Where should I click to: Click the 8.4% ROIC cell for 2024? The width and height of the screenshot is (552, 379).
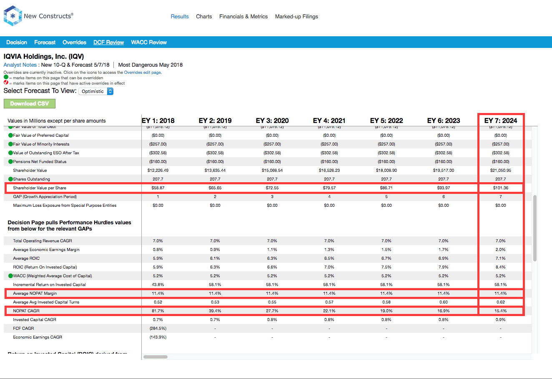coord(501,267)
